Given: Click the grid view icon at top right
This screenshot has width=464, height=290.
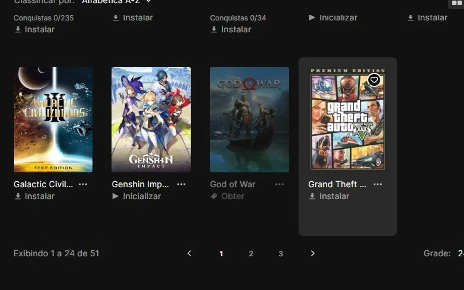Looking at the screenshot, I should click(x=457, y=3).
